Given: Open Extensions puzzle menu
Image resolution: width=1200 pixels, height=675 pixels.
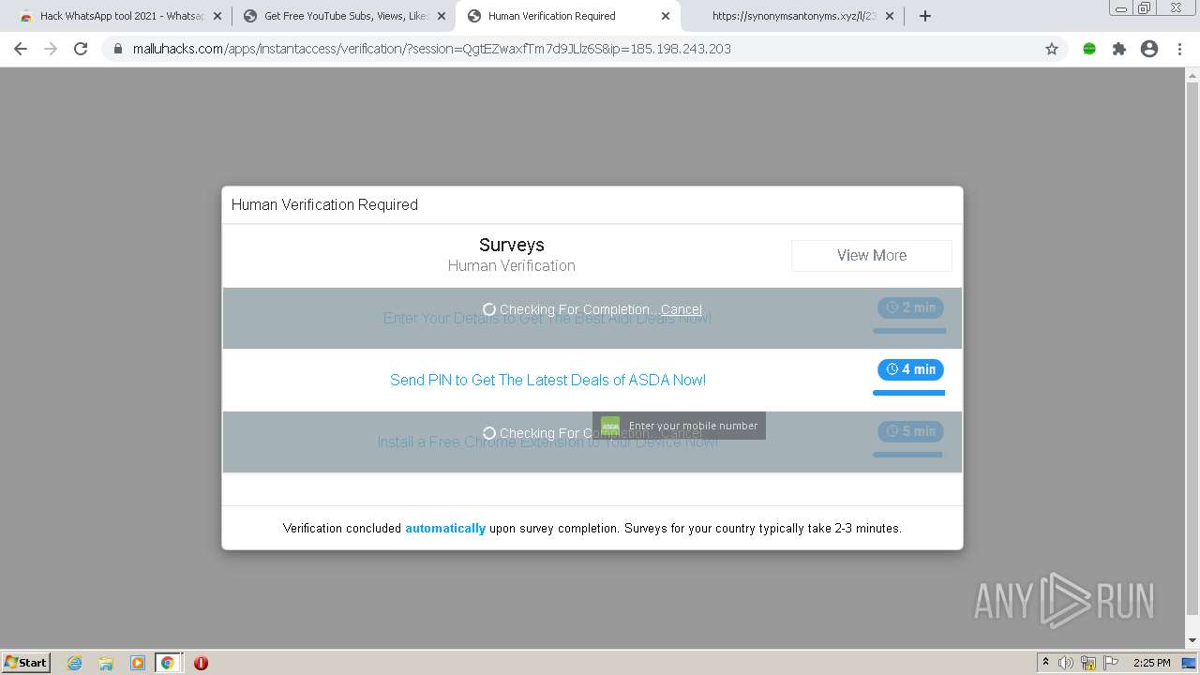Looking at the screenshot, I should (1119, 49).
